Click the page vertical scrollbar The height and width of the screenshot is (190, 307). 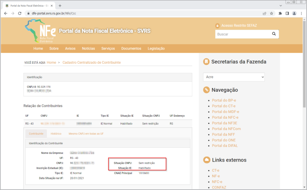[304, 64]
